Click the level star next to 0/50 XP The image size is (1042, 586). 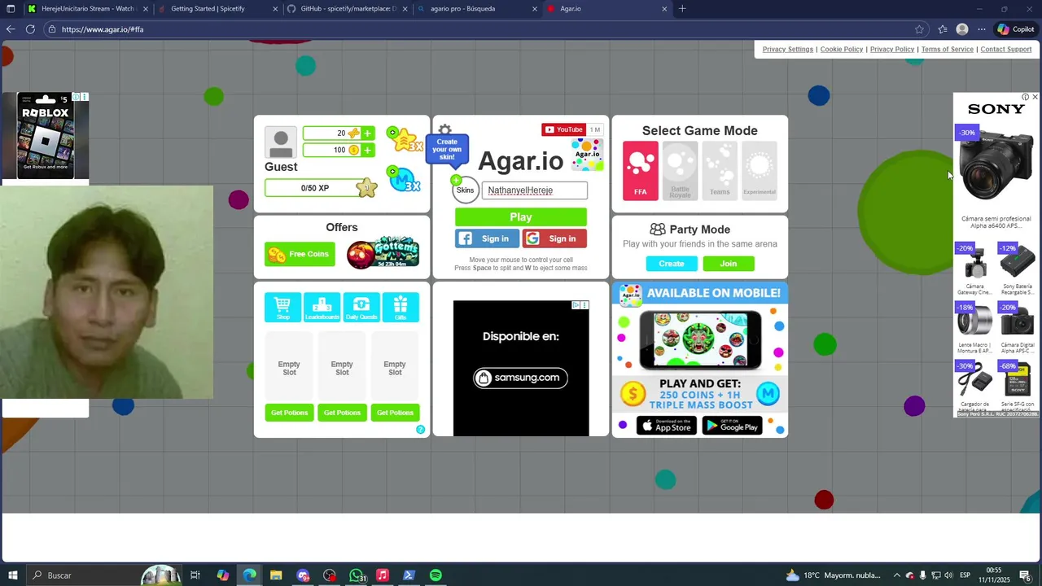coord(366,188)
